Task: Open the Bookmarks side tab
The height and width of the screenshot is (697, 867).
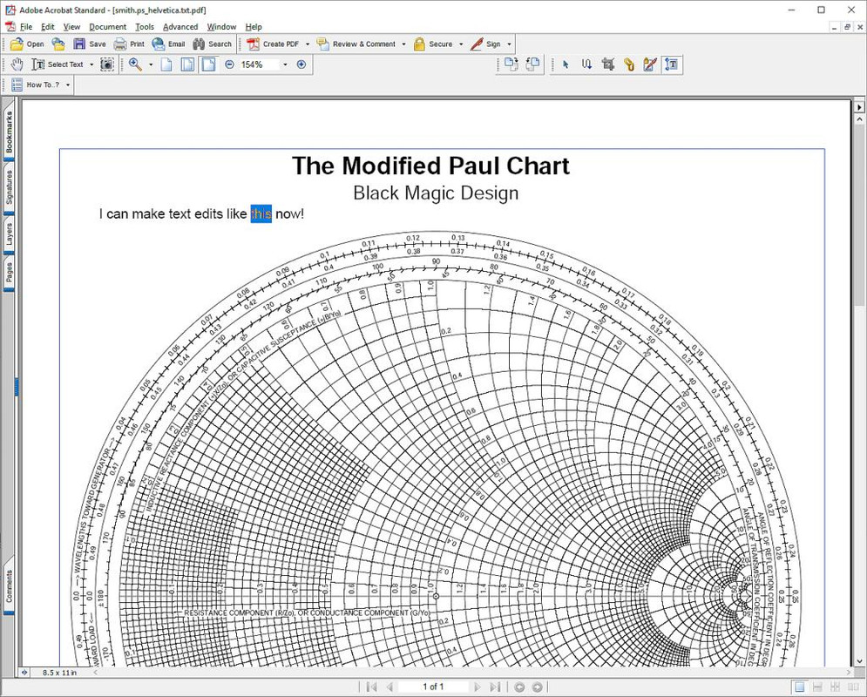Action: 9,132
